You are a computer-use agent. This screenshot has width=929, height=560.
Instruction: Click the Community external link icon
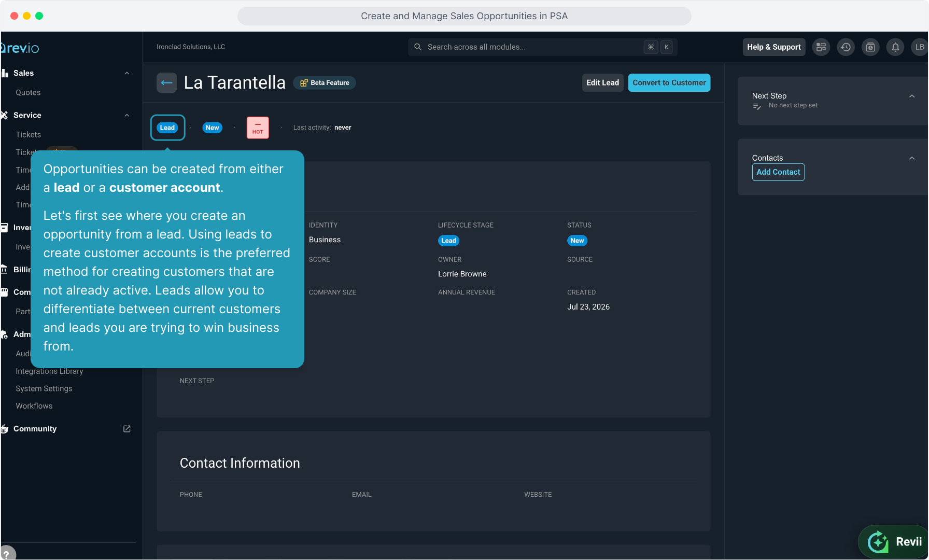[126, 429]
